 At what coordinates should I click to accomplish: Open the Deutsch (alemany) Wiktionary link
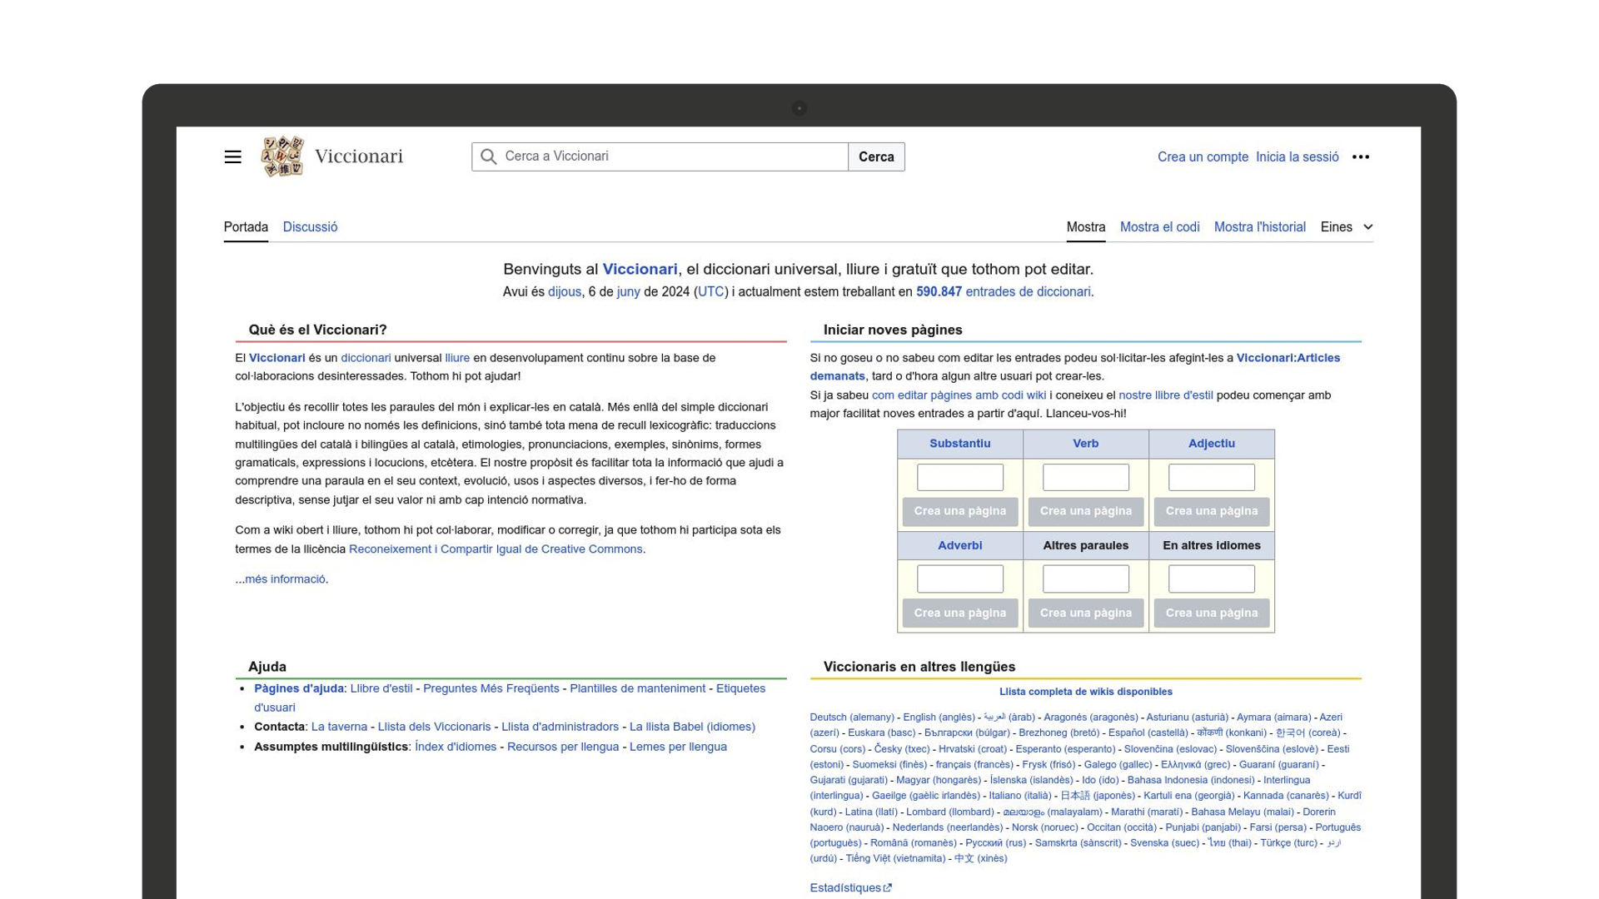point(852,718)
